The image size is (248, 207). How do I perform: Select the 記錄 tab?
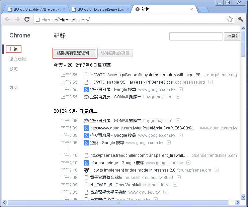point(163,9)
